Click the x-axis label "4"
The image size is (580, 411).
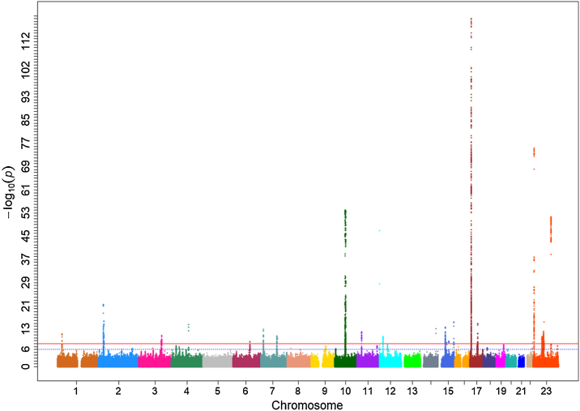187,391
